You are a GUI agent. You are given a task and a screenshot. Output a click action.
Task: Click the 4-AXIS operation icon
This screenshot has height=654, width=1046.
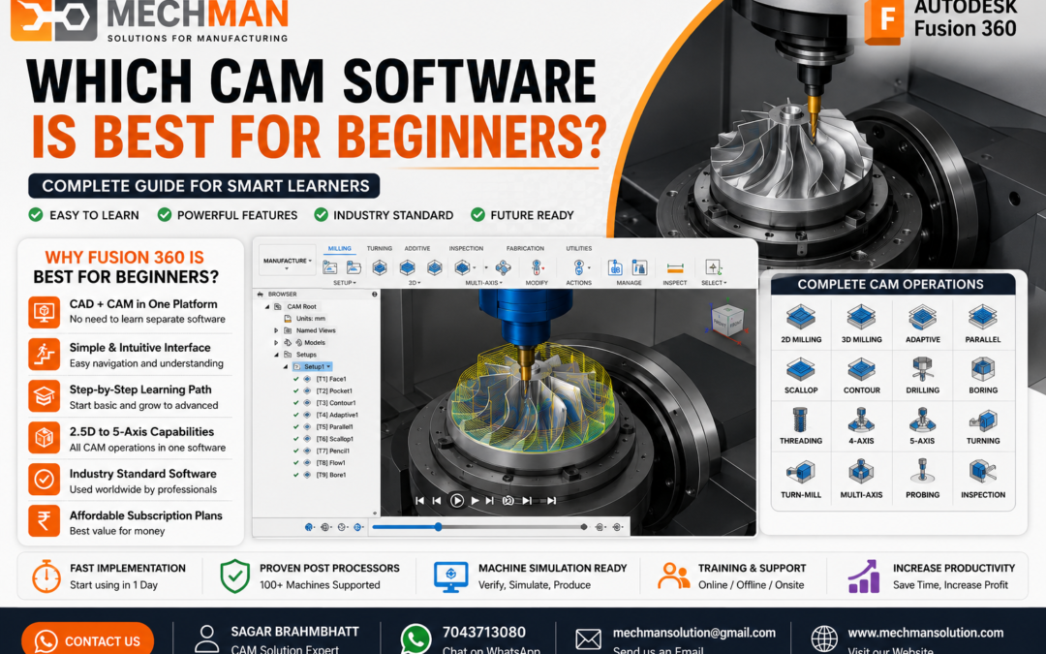tap(861, 420)
